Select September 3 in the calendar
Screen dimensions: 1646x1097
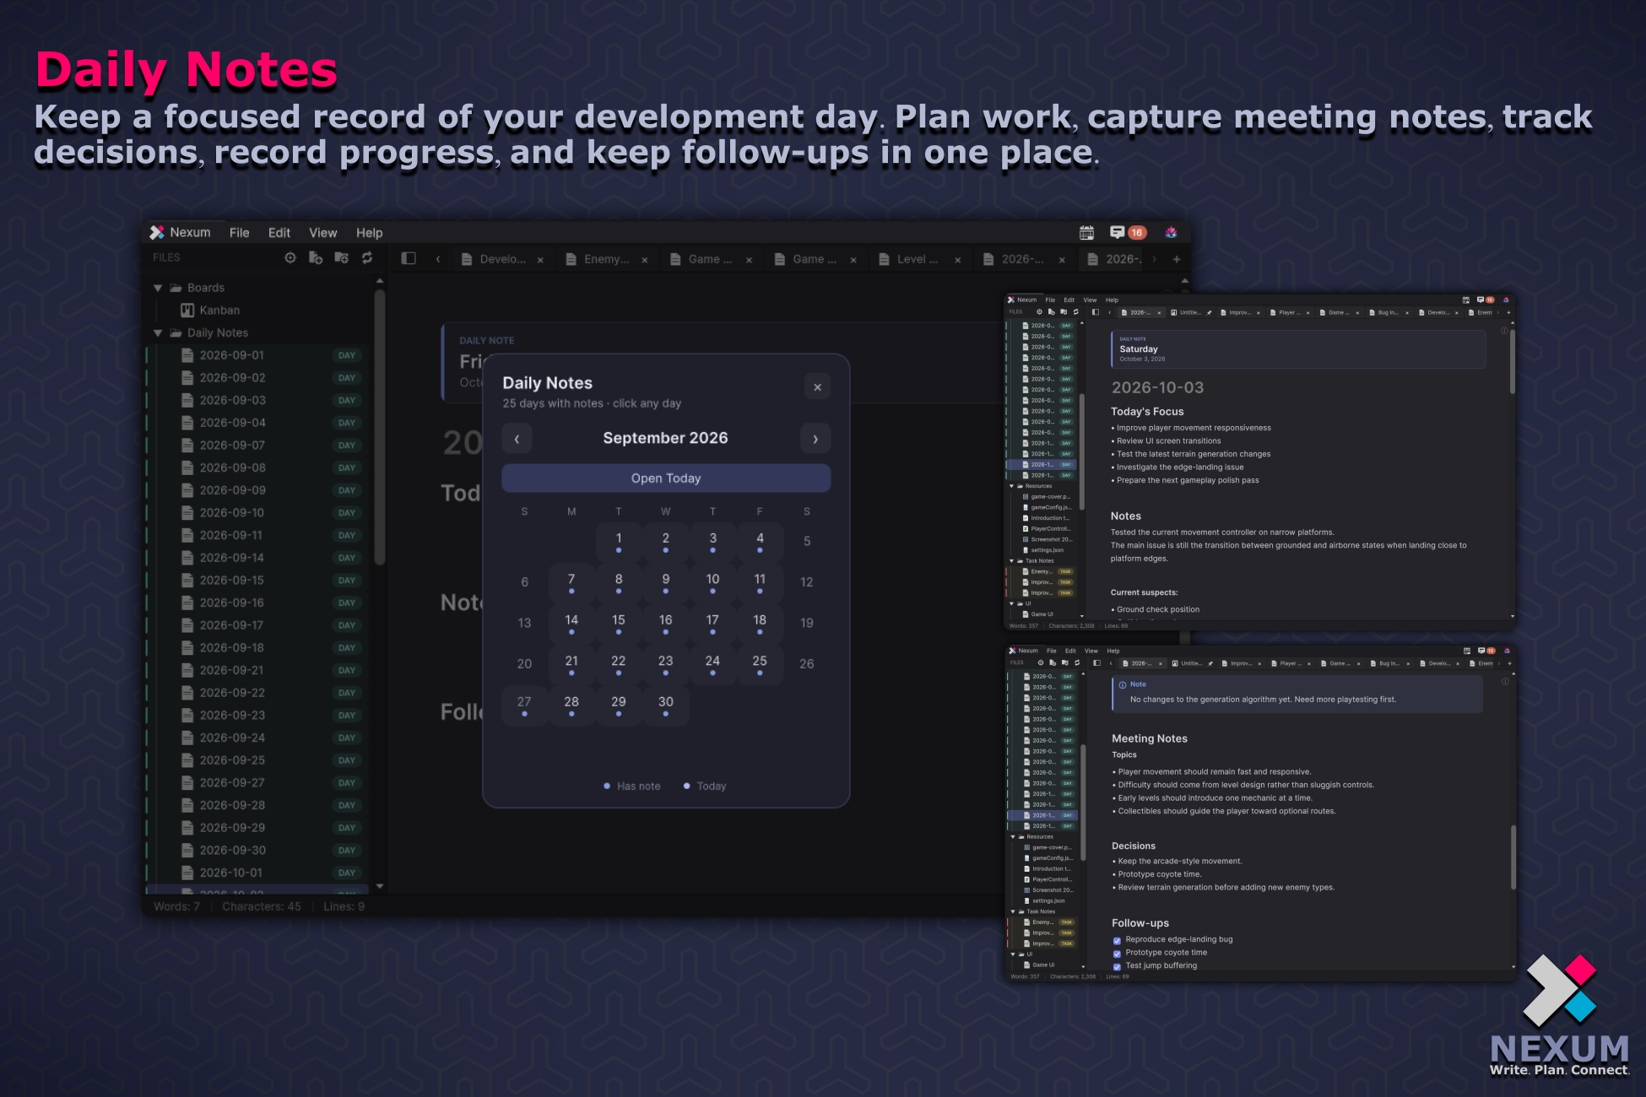tap(713, 541)
